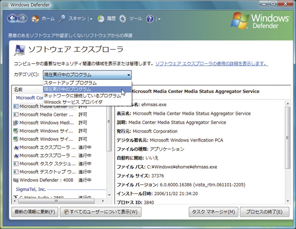Collapse the カテゴリ combo box
This screenshot has height=229, width=296.
pos(87,75)
